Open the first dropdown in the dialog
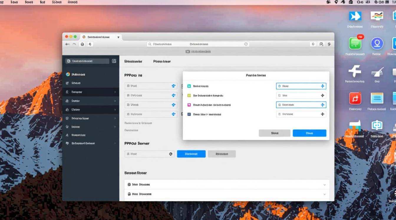396x220 pixels. click(301, 86)
